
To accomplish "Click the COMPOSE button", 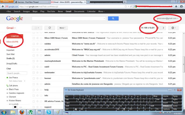I will pyautogui.click(x=15, y=36).
